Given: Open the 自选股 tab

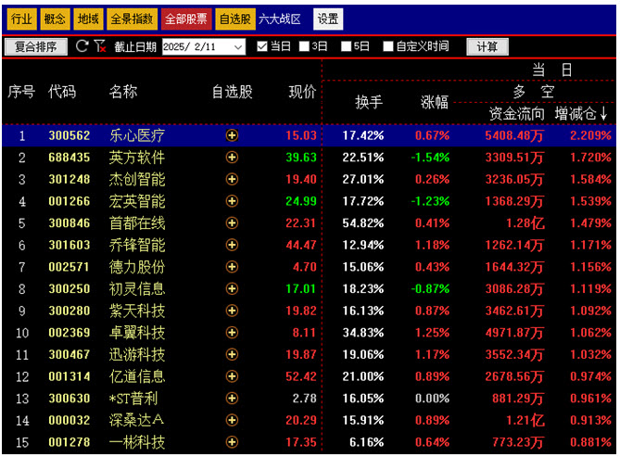Looking at the screenshot, I should coord(234,19).
